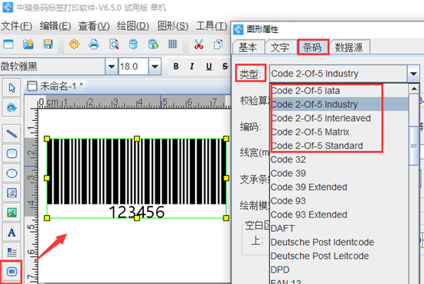Select the ellipse drawing tool
The image size is (424, 284).
11,173
